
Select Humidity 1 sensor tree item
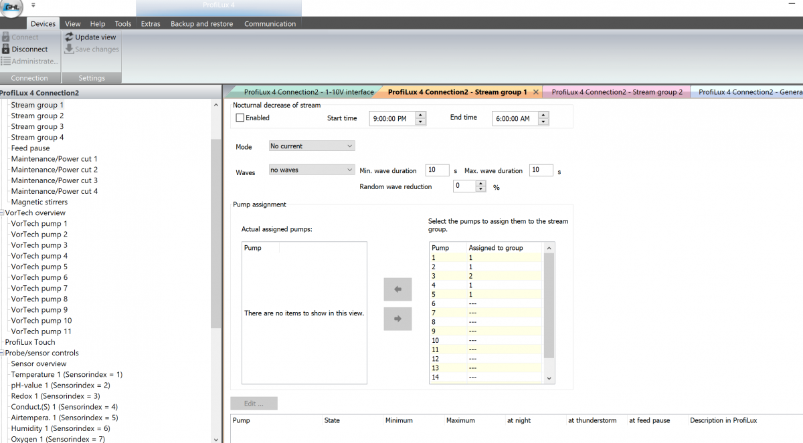[x=61, y=428]
